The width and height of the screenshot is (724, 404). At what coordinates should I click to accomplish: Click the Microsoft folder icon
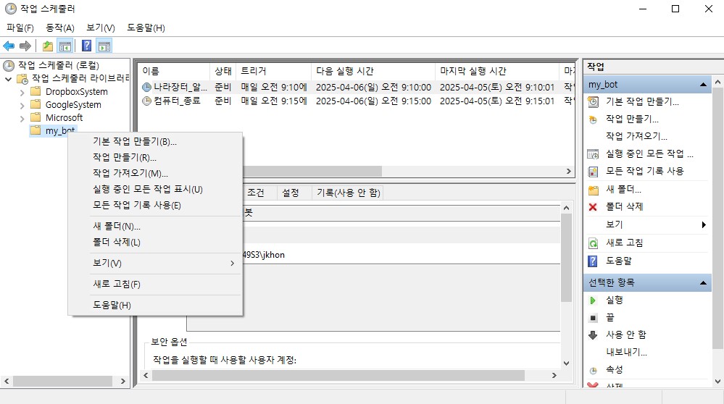pos(36,117)
